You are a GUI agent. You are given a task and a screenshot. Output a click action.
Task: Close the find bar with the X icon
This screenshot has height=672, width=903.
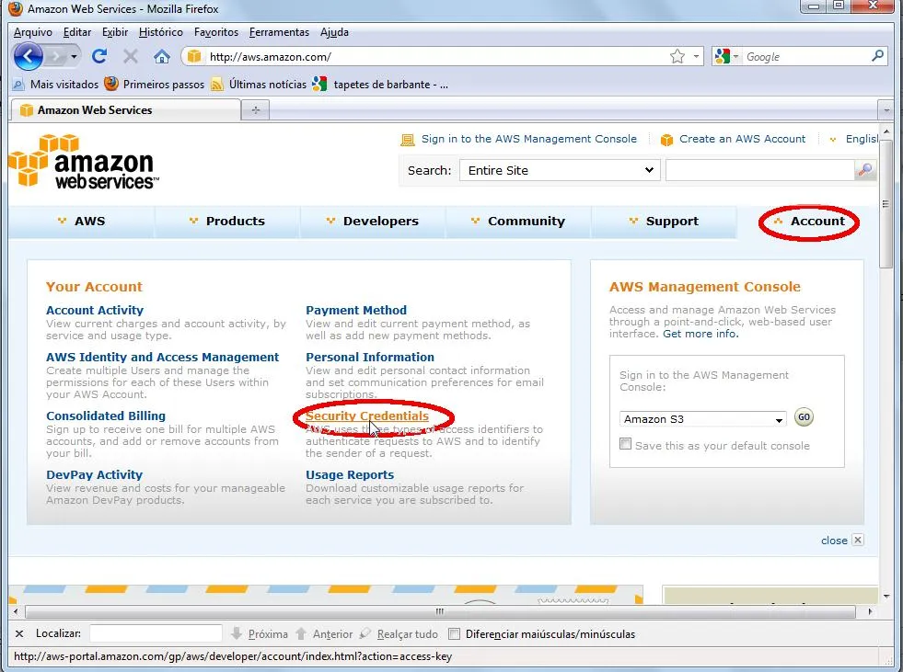click(x=19, y=633)
